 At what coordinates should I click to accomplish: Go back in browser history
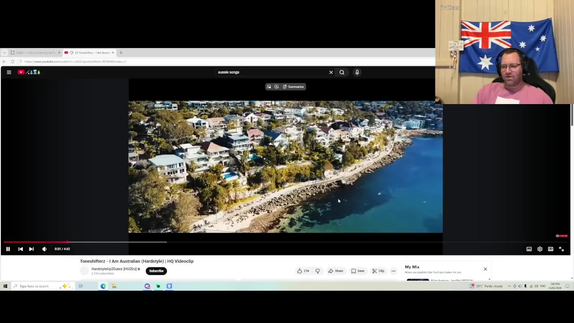(4, 61)
